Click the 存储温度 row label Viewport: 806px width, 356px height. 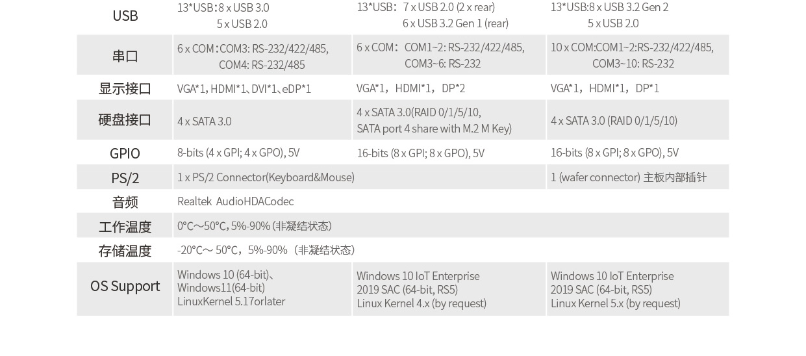pos(125,251)
